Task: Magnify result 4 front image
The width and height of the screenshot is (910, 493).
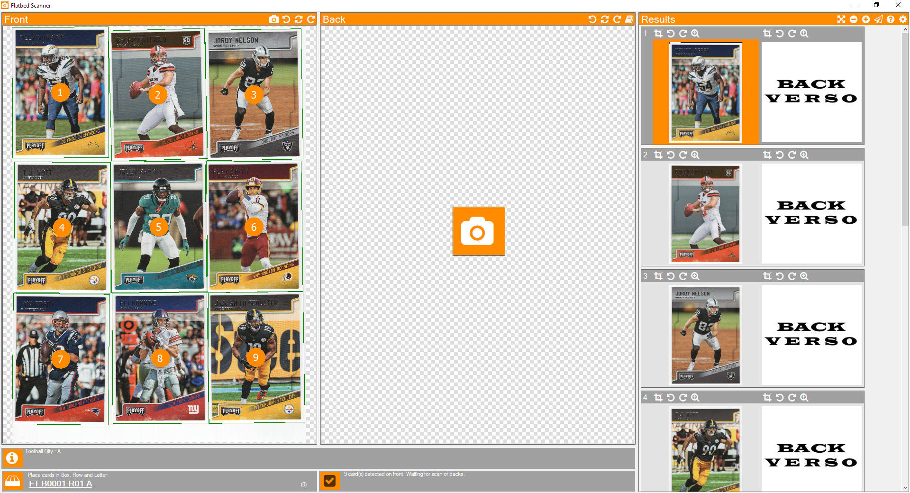Action: point(695,398)
